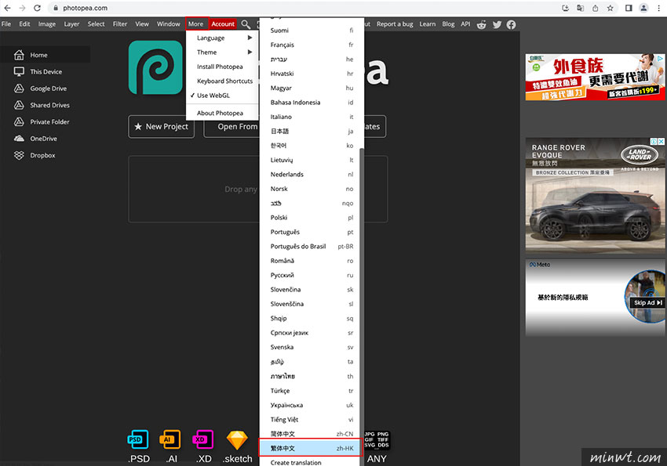Select 日本語 language
The width and height of the screenshot is (667, 466).
point(309,131)
